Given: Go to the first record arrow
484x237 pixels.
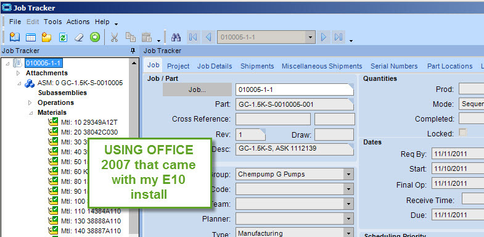Looking at the screenshot, I should click(x=193, y=38).
